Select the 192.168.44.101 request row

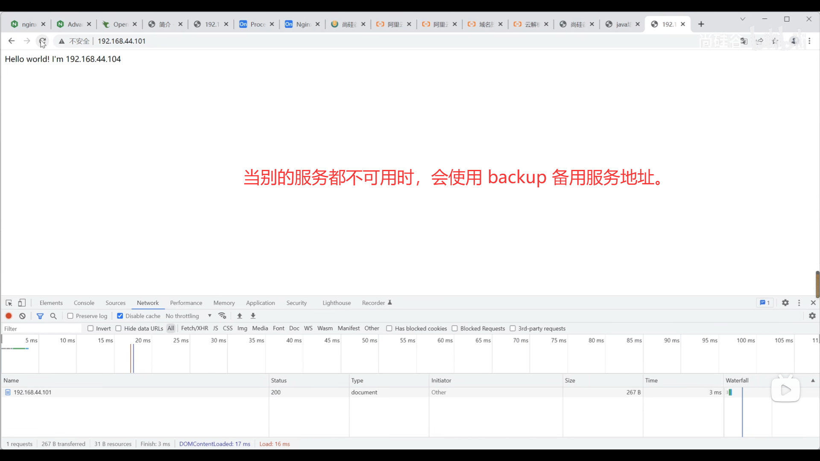[32, 392]
